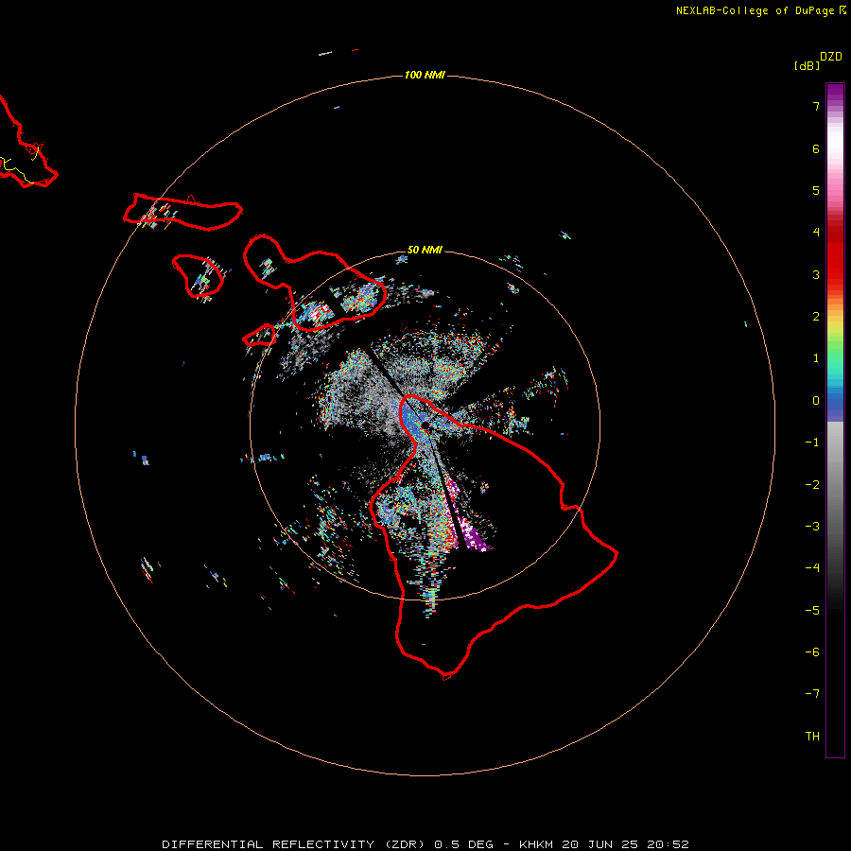851x851 pixels.
Task: Click the colorbar value 2 label
Action: click(816, 317)
